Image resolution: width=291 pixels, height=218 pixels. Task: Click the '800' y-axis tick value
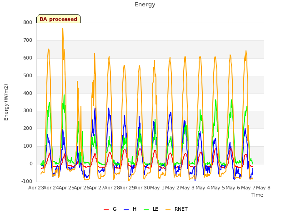pos(28,23)
